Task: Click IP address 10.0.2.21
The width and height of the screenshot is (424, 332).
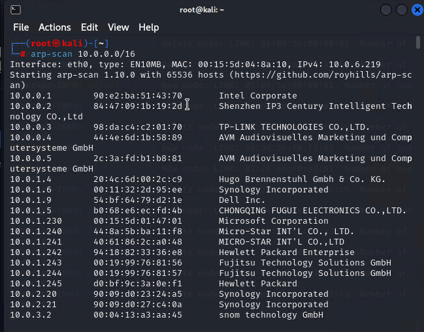Action: click(33, 305)
